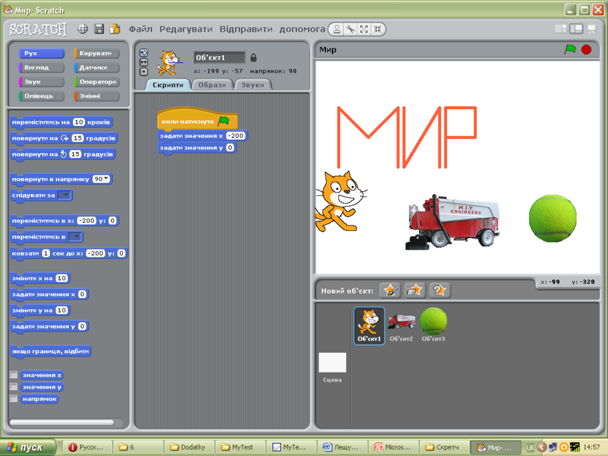Set rotation style to left-right flip

pyautogui.click(x=144, y=62)
